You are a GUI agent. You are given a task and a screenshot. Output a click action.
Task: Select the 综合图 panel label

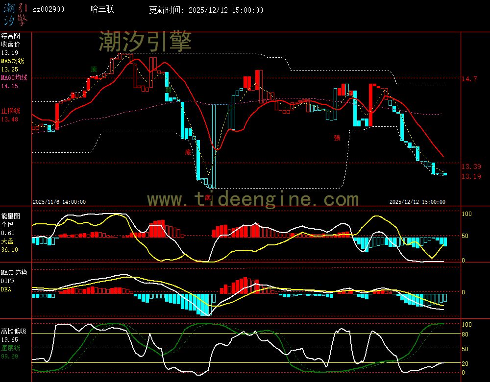pos(10,36)
